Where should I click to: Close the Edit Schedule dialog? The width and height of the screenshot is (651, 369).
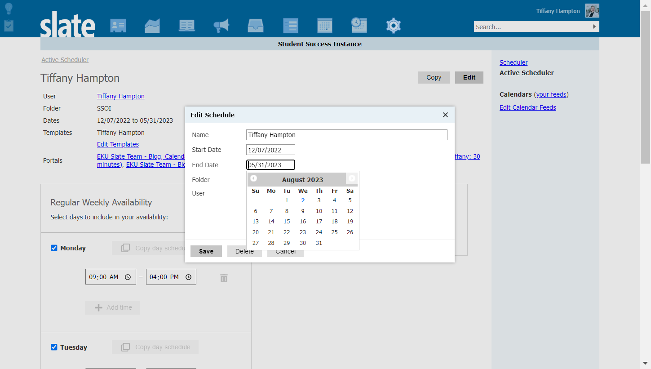(x=445, y=115)
